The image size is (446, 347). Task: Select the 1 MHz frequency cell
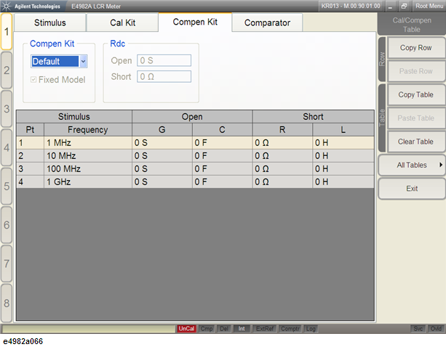pos(88,143)
